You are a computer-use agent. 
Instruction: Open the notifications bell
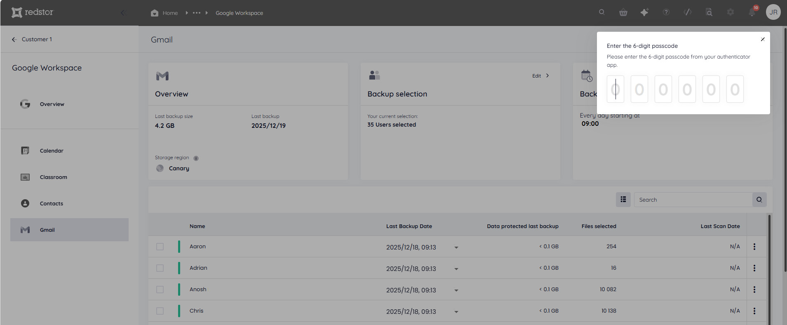coord(752,12)
